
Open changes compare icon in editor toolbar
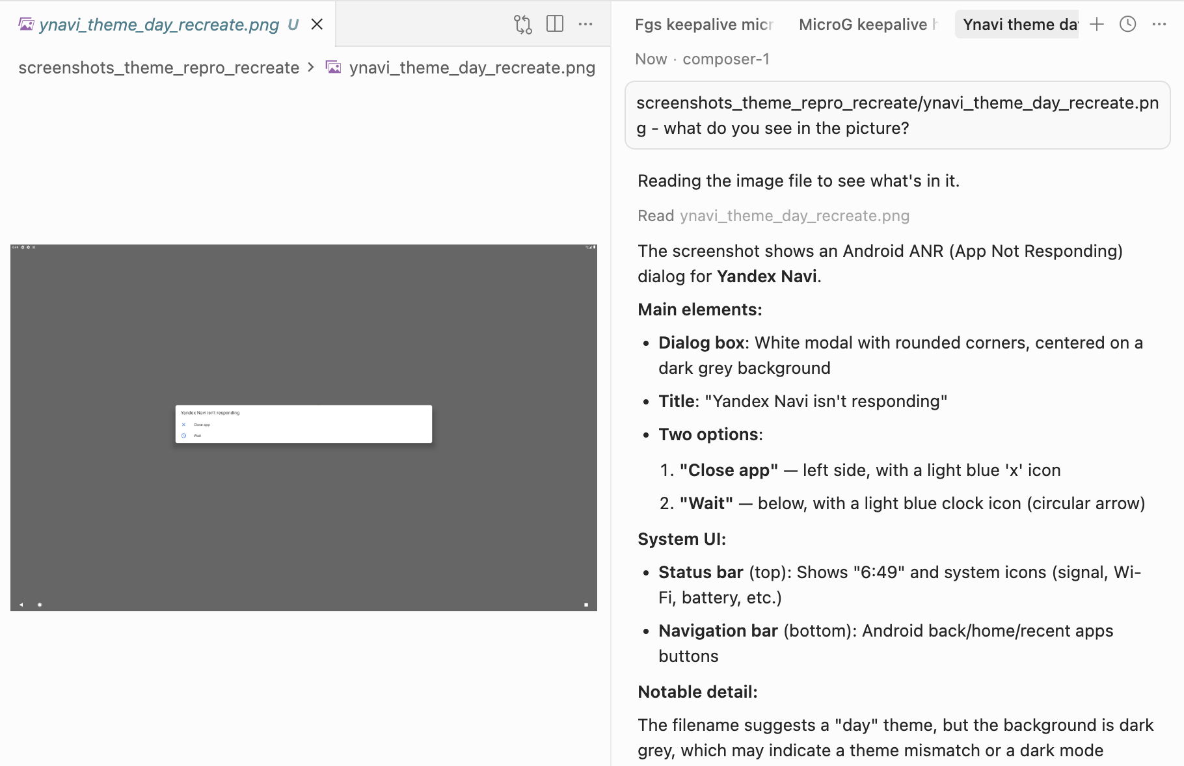point(523,25)
